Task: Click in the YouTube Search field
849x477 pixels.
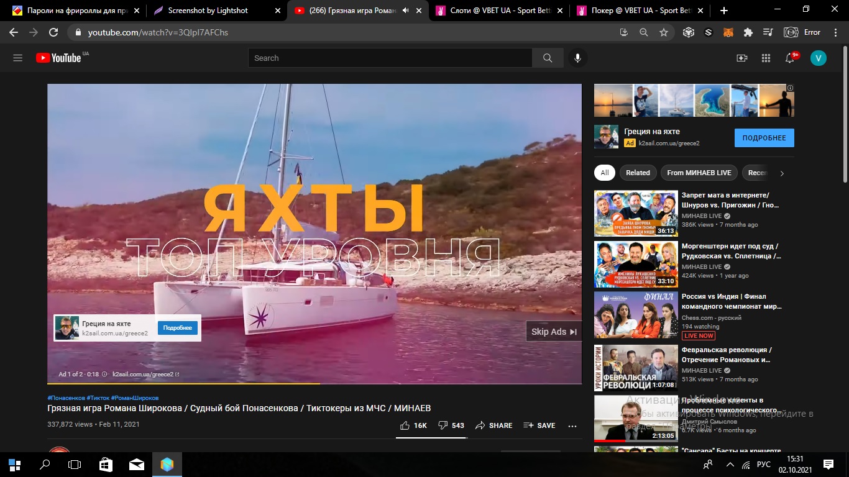Action: point(390,58)
